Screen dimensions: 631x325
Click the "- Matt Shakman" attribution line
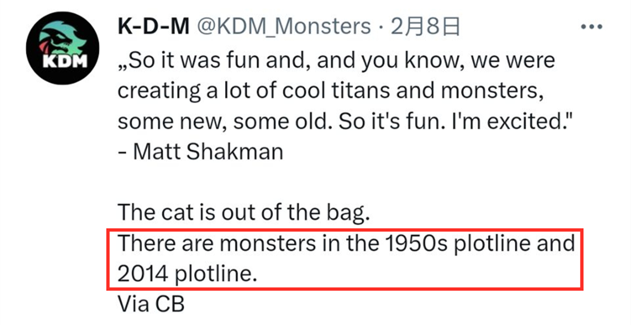click(200, 152)
